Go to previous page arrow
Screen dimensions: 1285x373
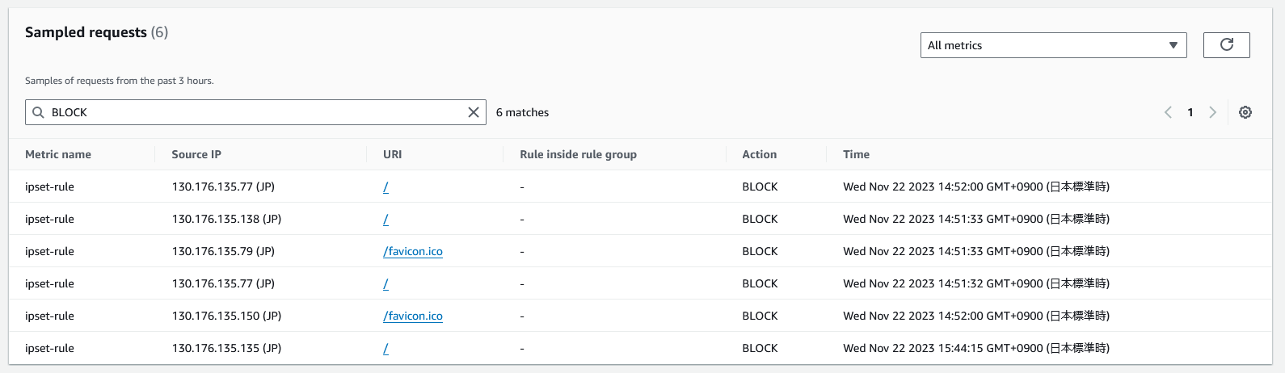pos(1168,112)
